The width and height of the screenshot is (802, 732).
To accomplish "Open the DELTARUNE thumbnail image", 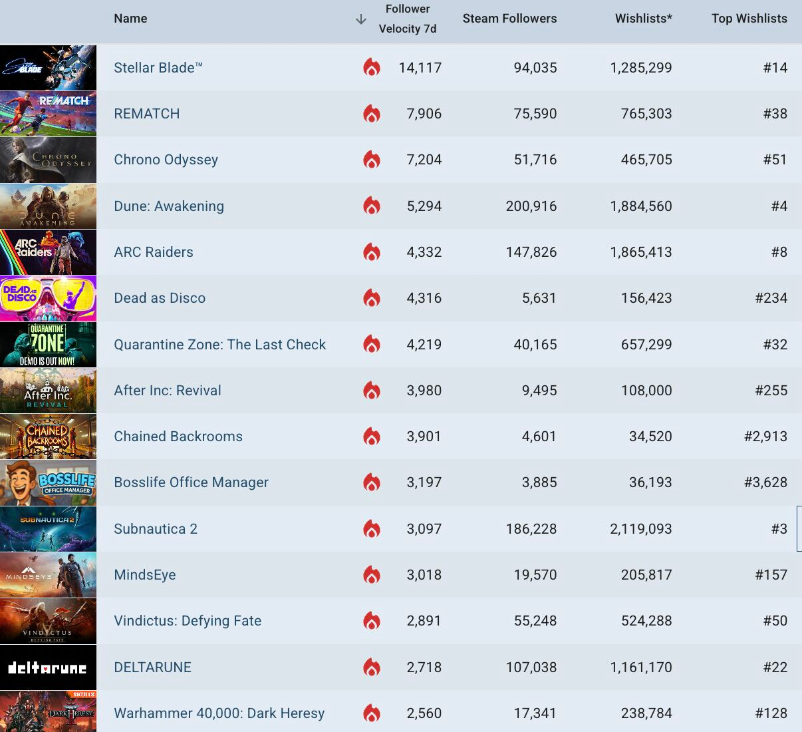I will [48, 667].
